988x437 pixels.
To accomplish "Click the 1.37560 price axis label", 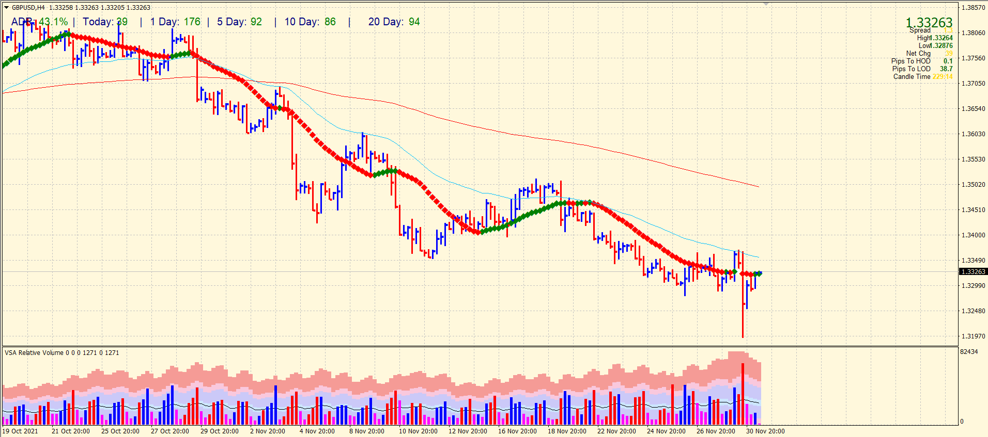I will [x=973, y=58].
